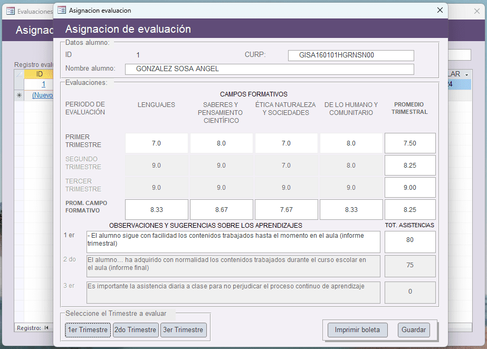The height and width of the screenshot is (349, 487).
Task: Close the Asignacion evaluacion dialog
Action: point(440,10)
